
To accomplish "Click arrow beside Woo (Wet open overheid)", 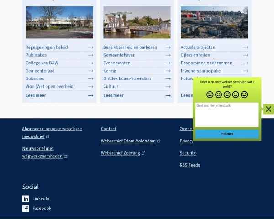I will tap(90, 87).
